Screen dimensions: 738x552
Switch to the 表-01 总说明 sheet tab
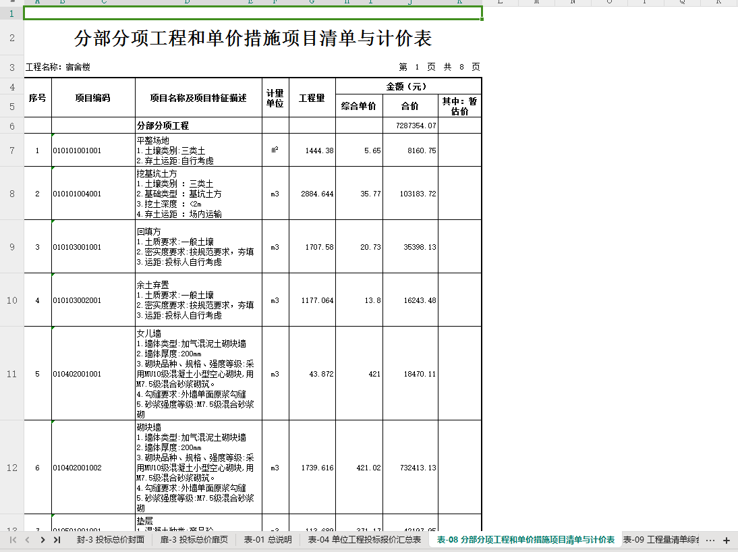tap(267, 540)
